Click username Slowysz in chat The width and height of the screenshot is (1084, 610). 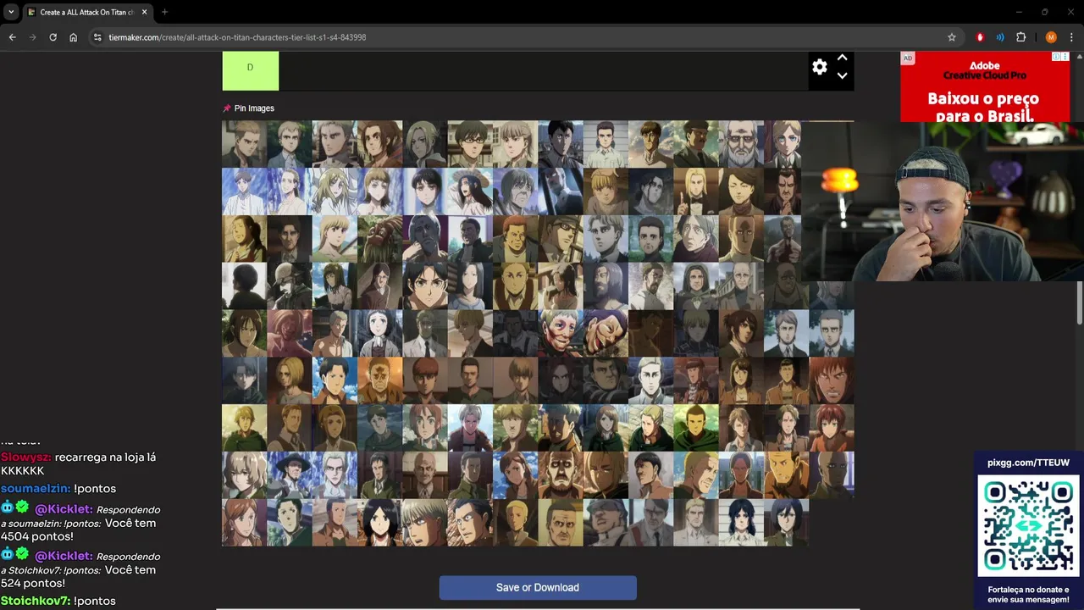tap(25, 457)
